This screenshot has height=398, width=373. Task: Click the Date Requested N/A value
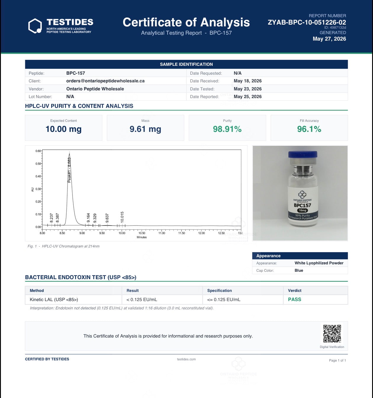pos(237,73)
